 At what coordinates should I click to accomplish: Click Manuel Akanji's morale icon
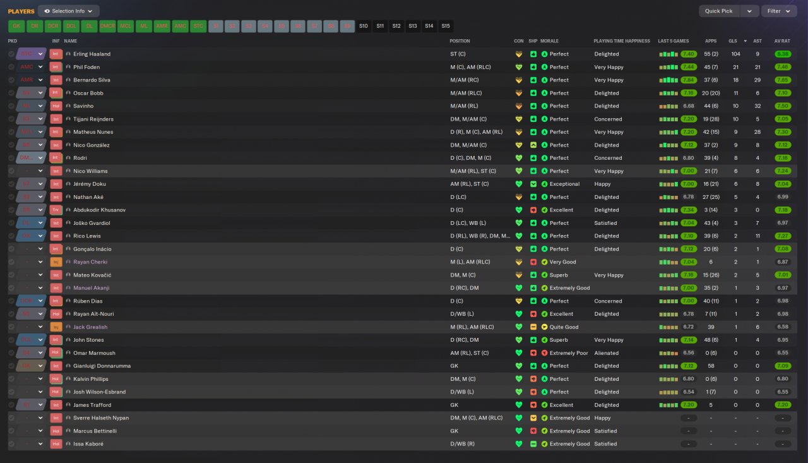coord(545,288)
